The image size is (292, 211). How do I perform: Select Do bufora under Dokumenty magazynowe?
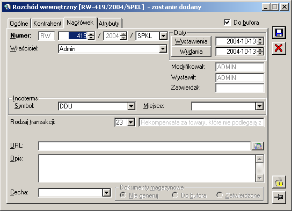[175, 195]
